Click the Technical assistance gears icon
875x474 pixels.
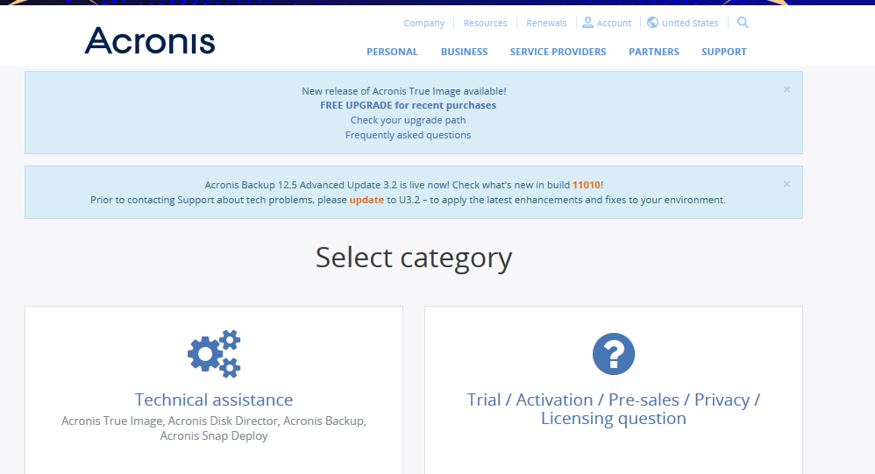(214, 354)
